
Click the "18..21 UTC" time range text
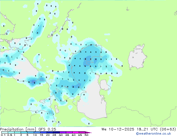[147, 129]
